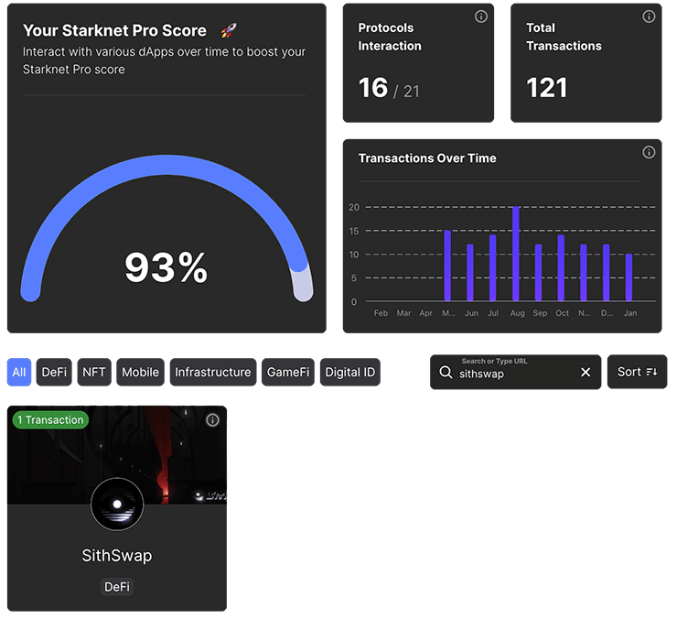Click the 'Feb' axis label
The image size is (677, 619).
(381, 313)
